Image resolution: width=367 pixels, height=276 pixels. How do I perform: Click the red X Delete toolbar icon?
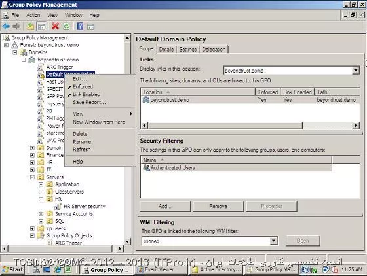pos(55,26)
